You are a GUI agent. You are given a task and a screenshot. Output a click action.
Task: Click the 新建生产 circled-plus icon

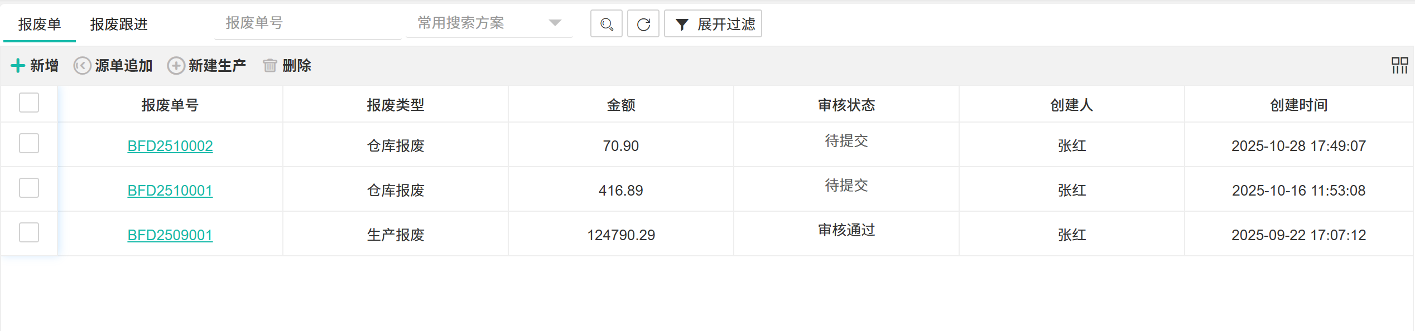[x=176, y=66]
